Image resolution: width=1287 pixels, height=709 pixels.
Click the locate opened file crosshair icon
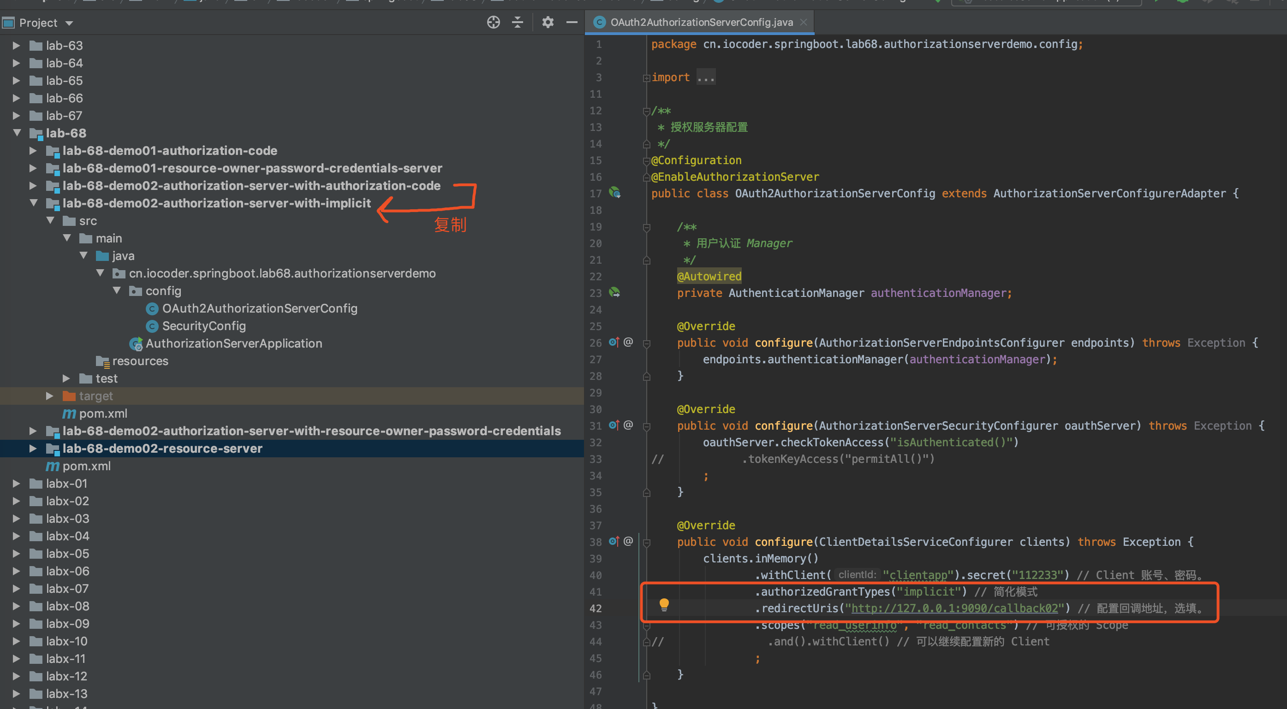pos(493,23)
